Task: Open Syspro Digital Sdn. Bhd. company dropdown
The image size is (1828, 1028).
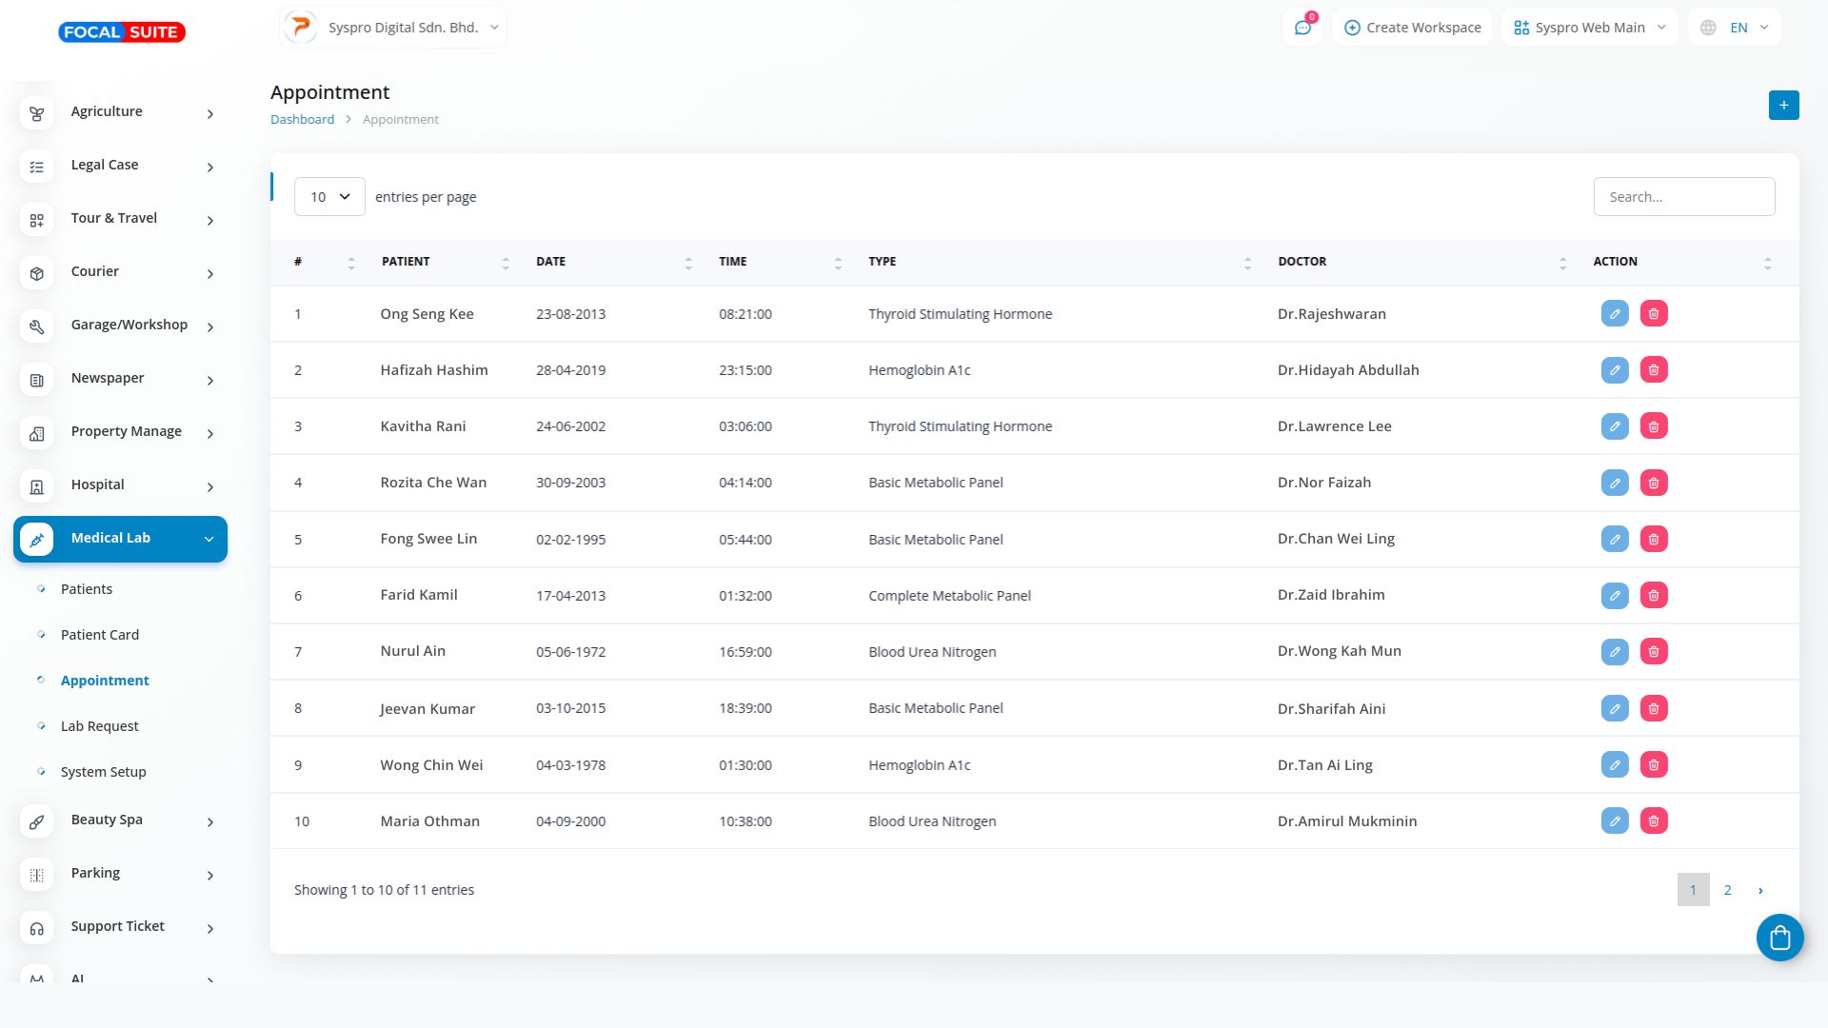Action: click(393, 28)
